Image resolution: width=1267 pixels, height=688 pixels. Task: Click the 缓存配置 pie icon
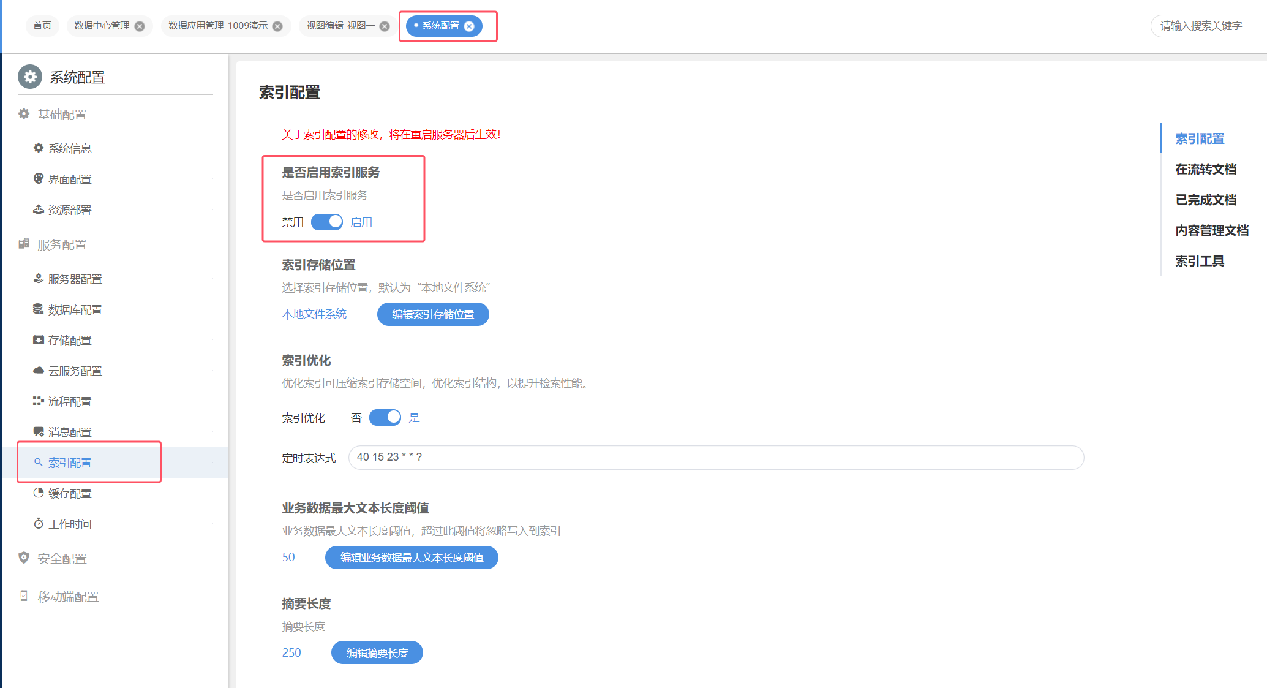click(x=39, y=493)
